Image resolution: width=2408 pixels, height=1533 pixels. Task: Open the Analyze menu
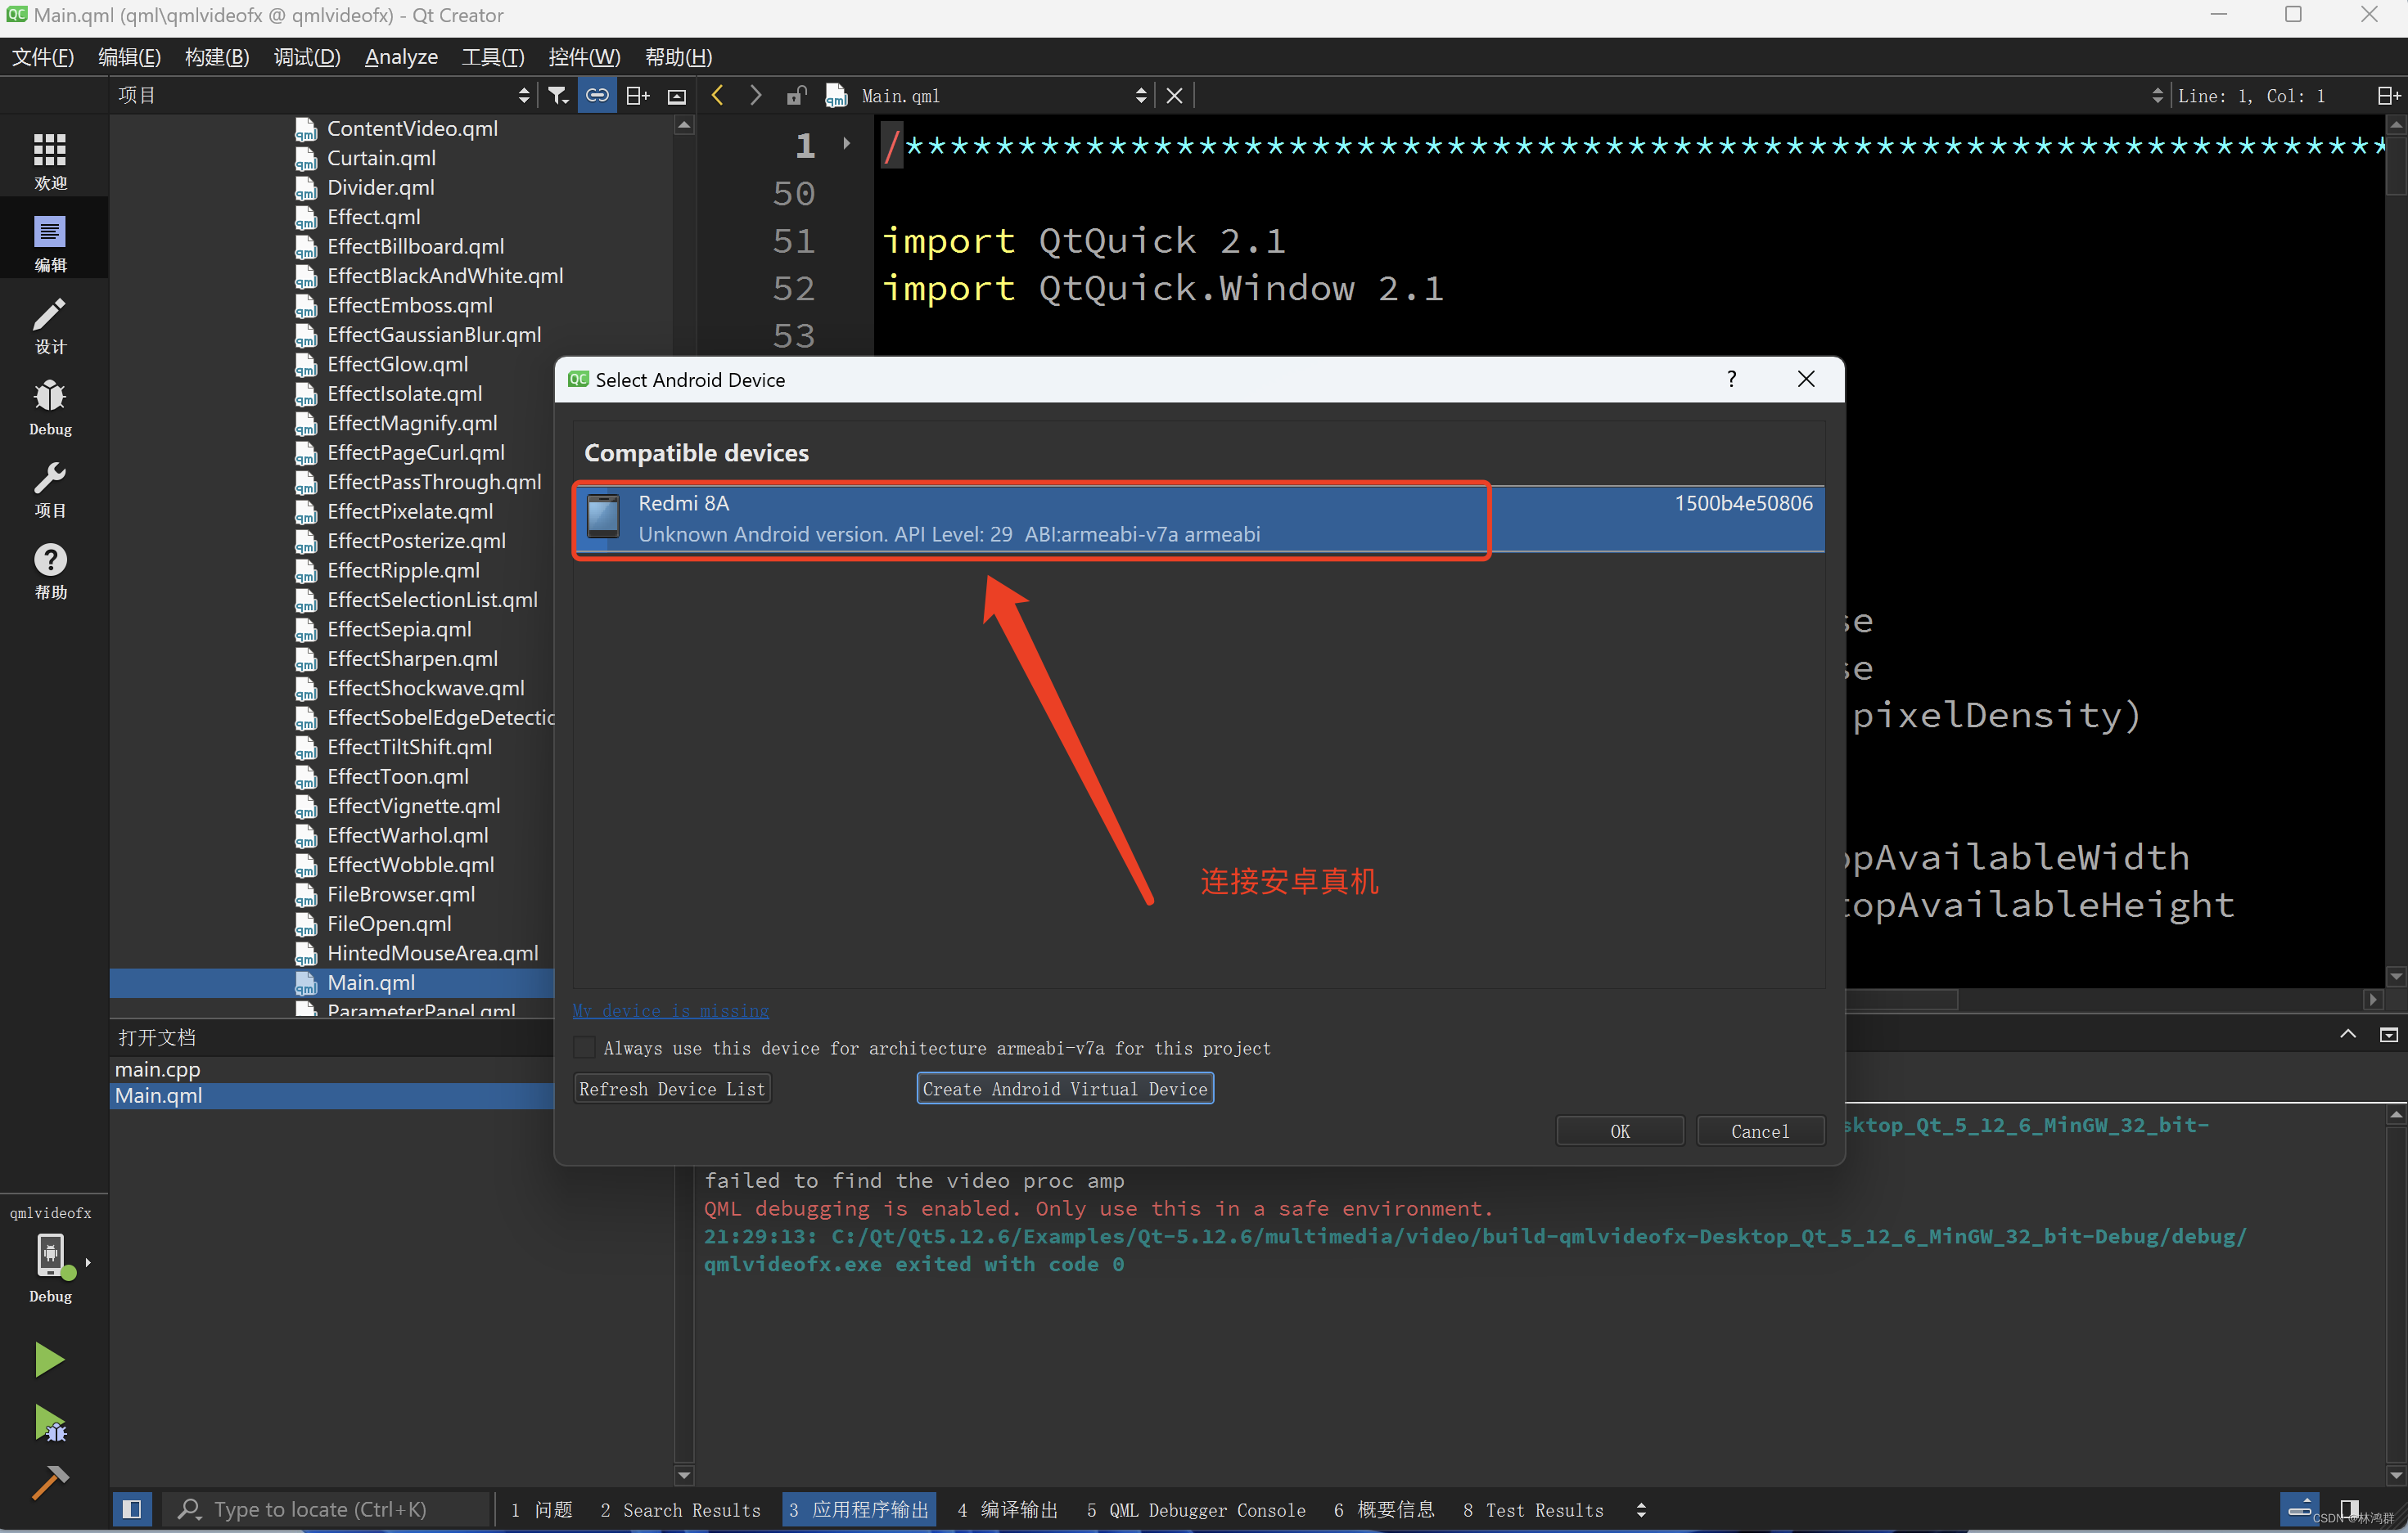coord(401,57)
